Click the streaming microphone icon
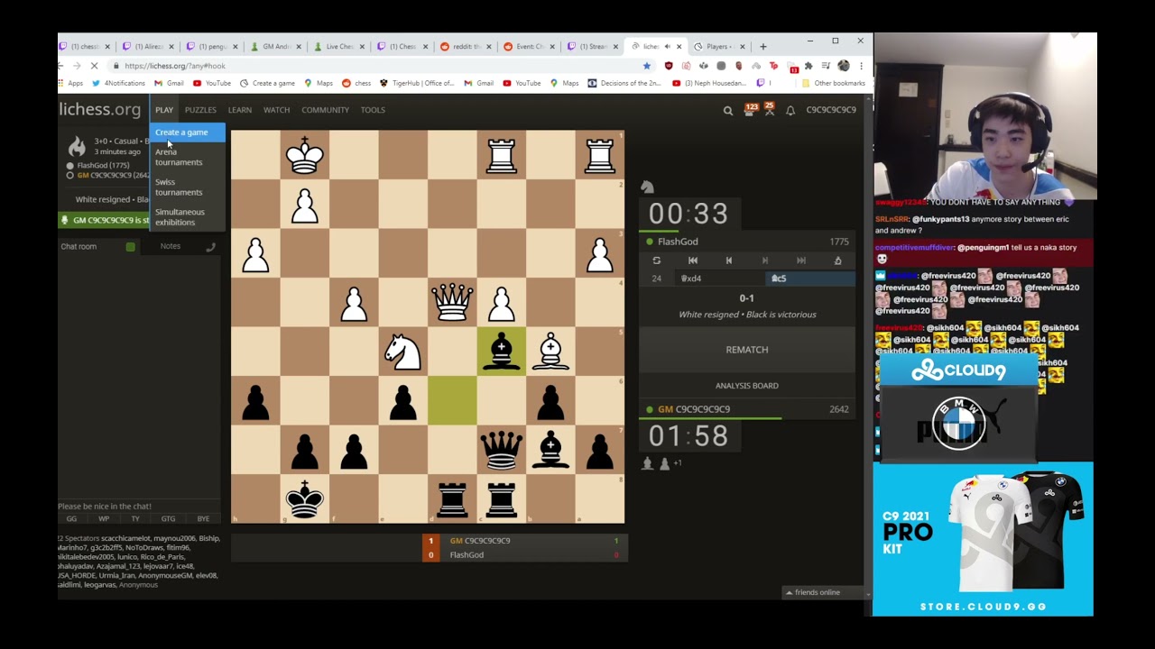The width and height of the screenshot is (1155, 649). point(64,220)
